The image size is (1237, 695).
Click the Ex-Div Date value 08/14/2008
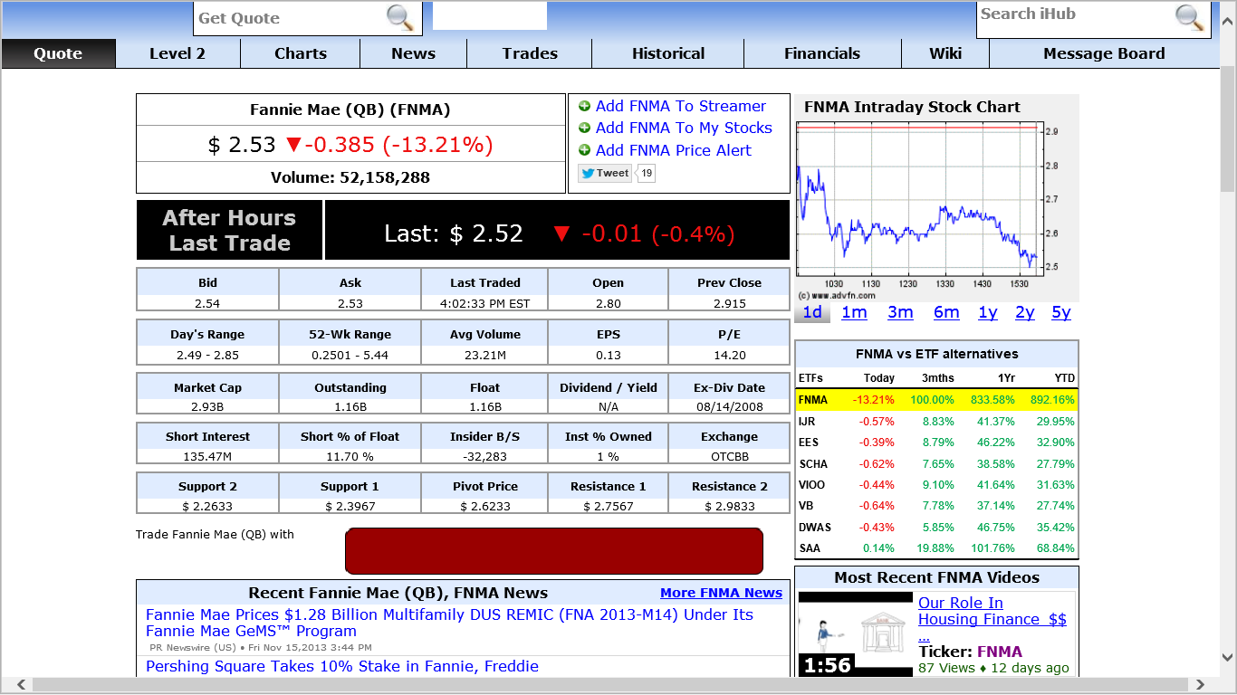pos(729,407)
